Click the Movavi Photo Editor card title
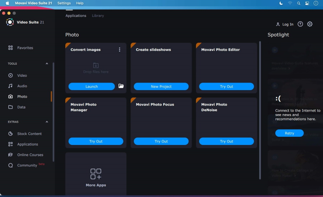The height and width of the screenshot is (197, 323). click(220, 50)
